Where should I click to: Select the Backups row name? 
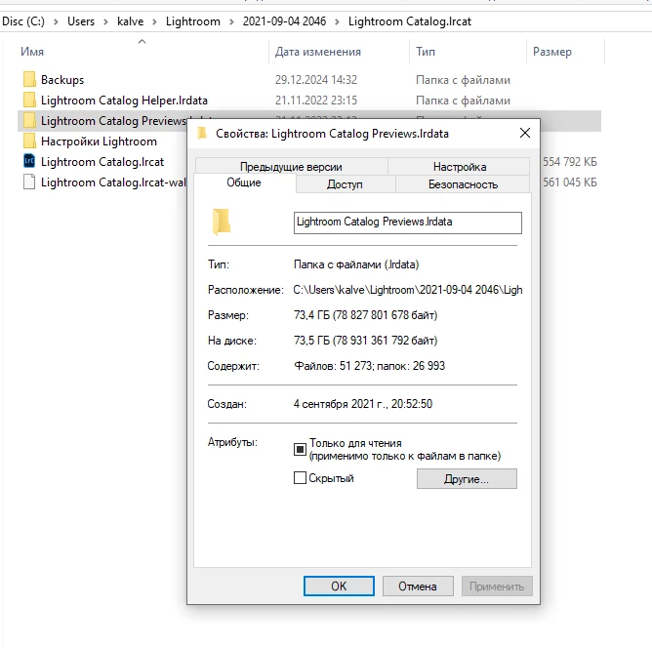[x=62, y=80]
